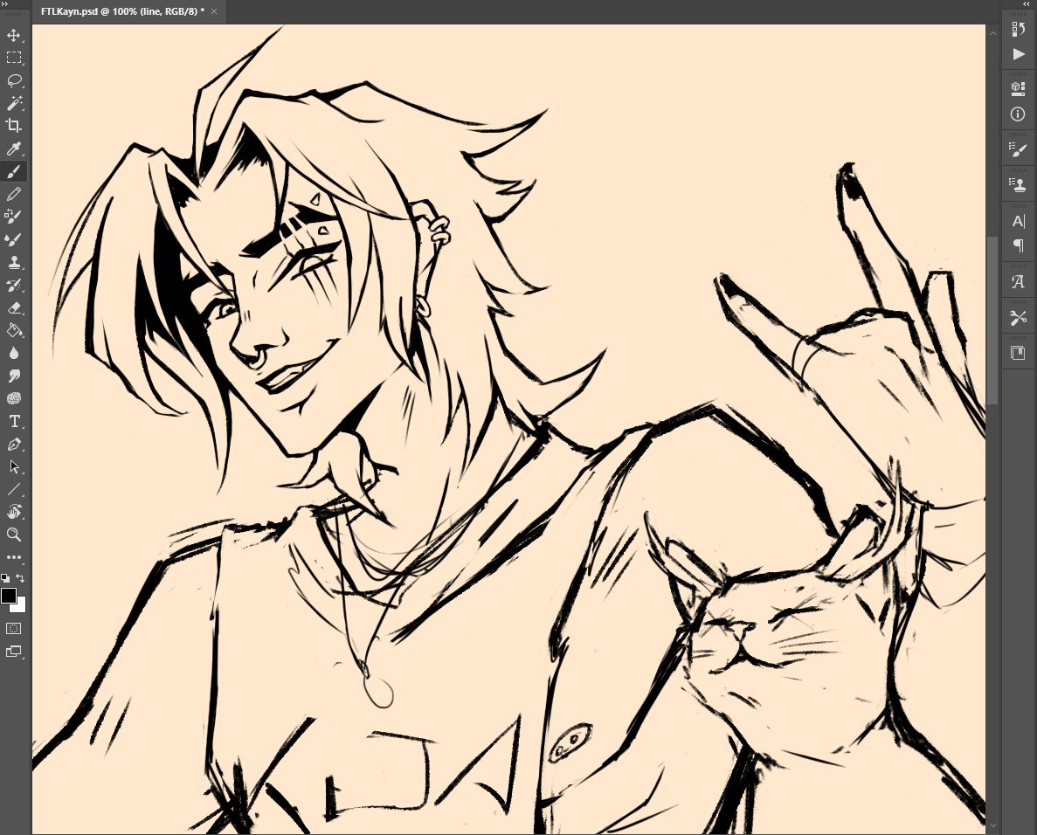Select the Smudge tool

[x=14, y=376]
